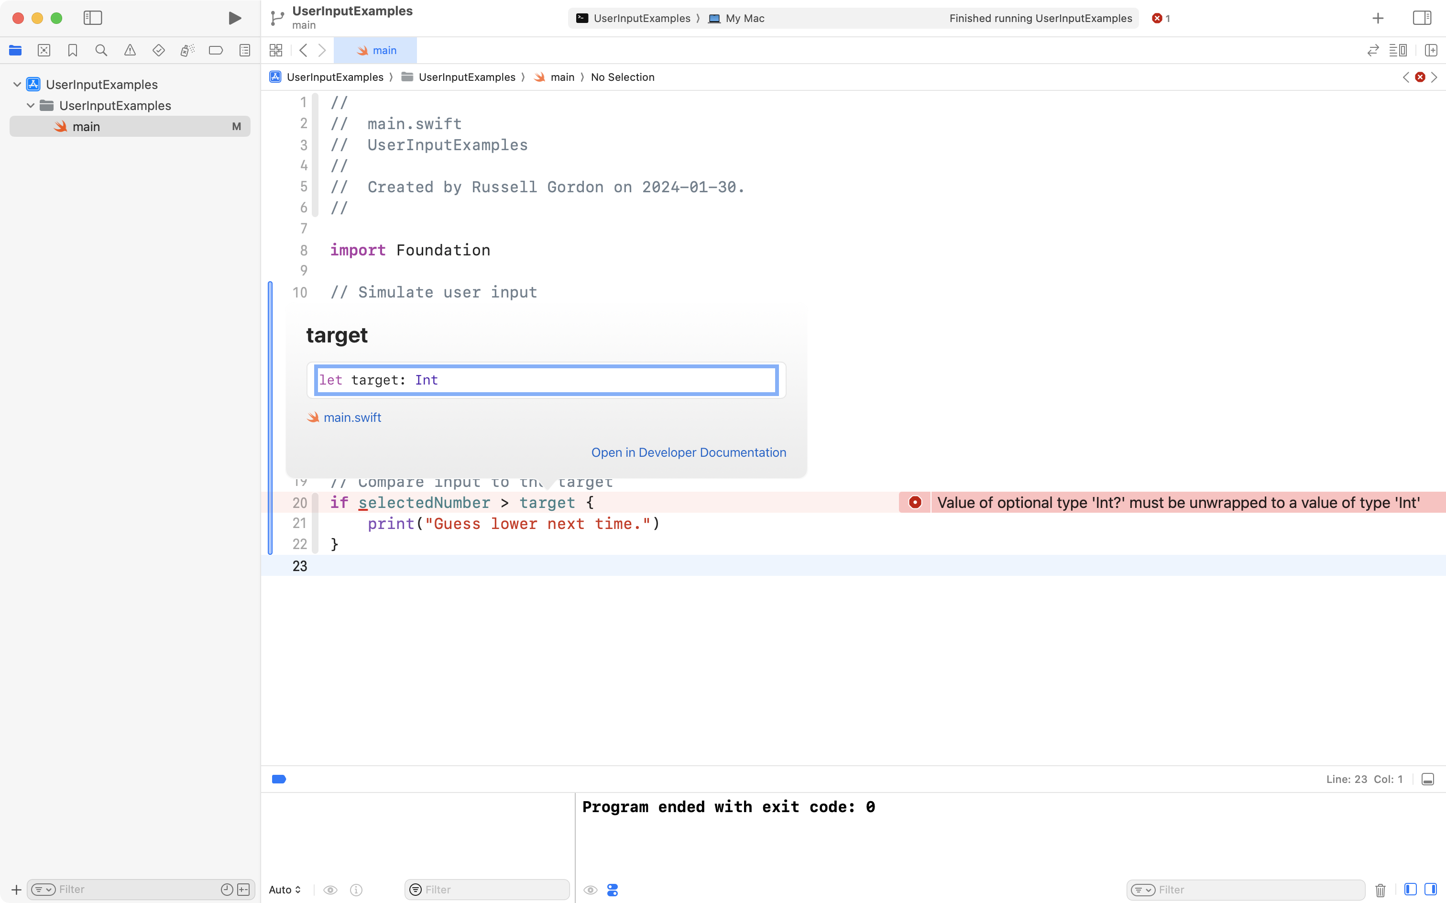Collapse the UserInputExamples project disclosure triangle
This screenshot has width=1446, height=903.
(x=17, y=84)
